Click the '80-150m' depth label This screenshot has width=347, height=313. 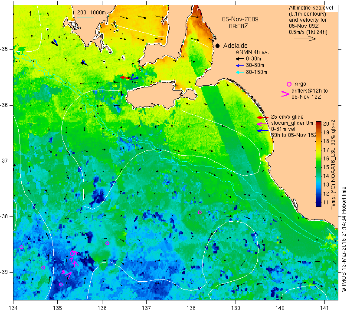pyautogui.click(x=256, y=72)
